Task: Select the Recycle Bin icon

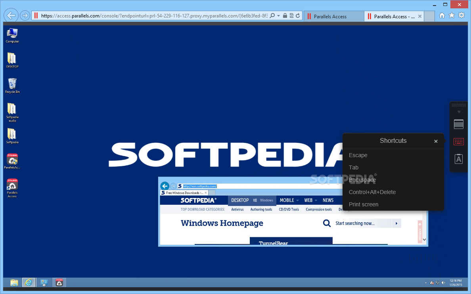Action: pyautogui.click(x=12, y=86)
